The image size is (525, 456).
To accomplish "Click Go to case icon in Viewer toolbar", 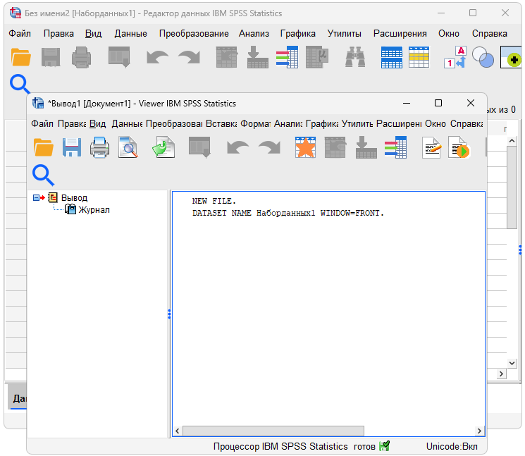I will (x=335, y=147).
